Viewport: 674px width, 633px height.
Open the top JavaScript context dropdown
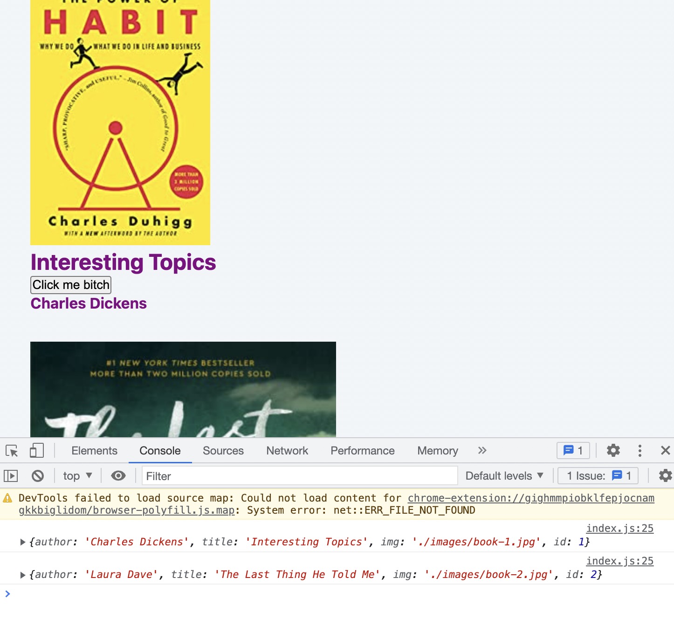point(78,476)
